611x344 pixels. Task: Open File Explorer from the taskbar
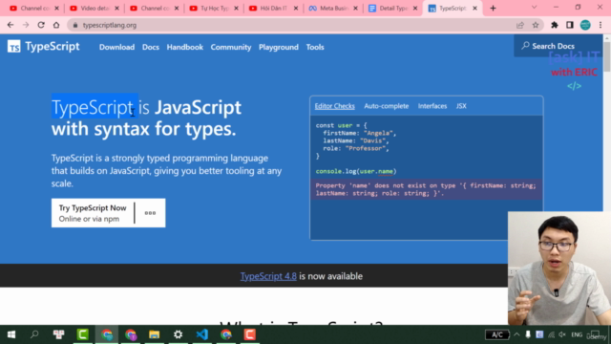(x=155, y=334)
